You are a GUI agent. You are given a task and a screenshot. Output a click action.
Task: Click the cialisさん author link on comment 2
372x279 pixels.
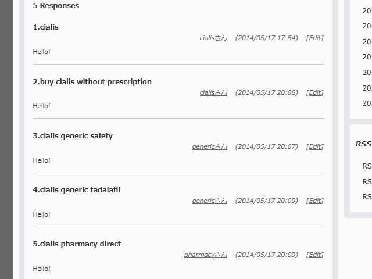click(x=213, y=92)
